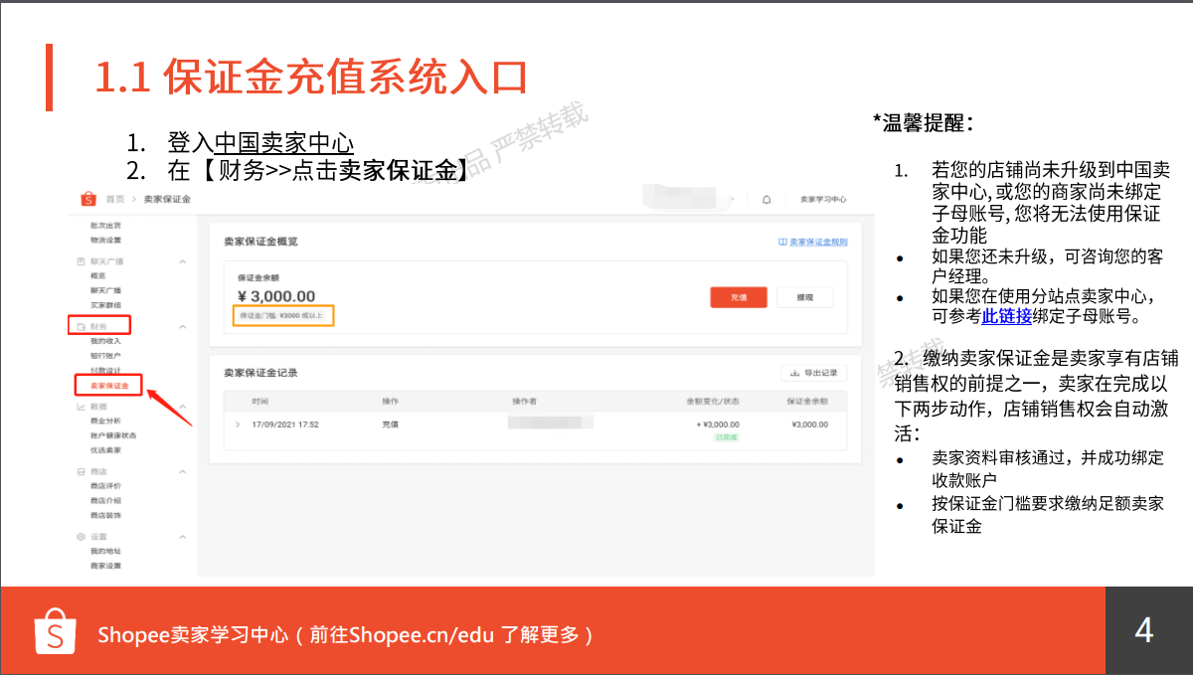Open 卖家学习中心 in the header

pos(824,200)
